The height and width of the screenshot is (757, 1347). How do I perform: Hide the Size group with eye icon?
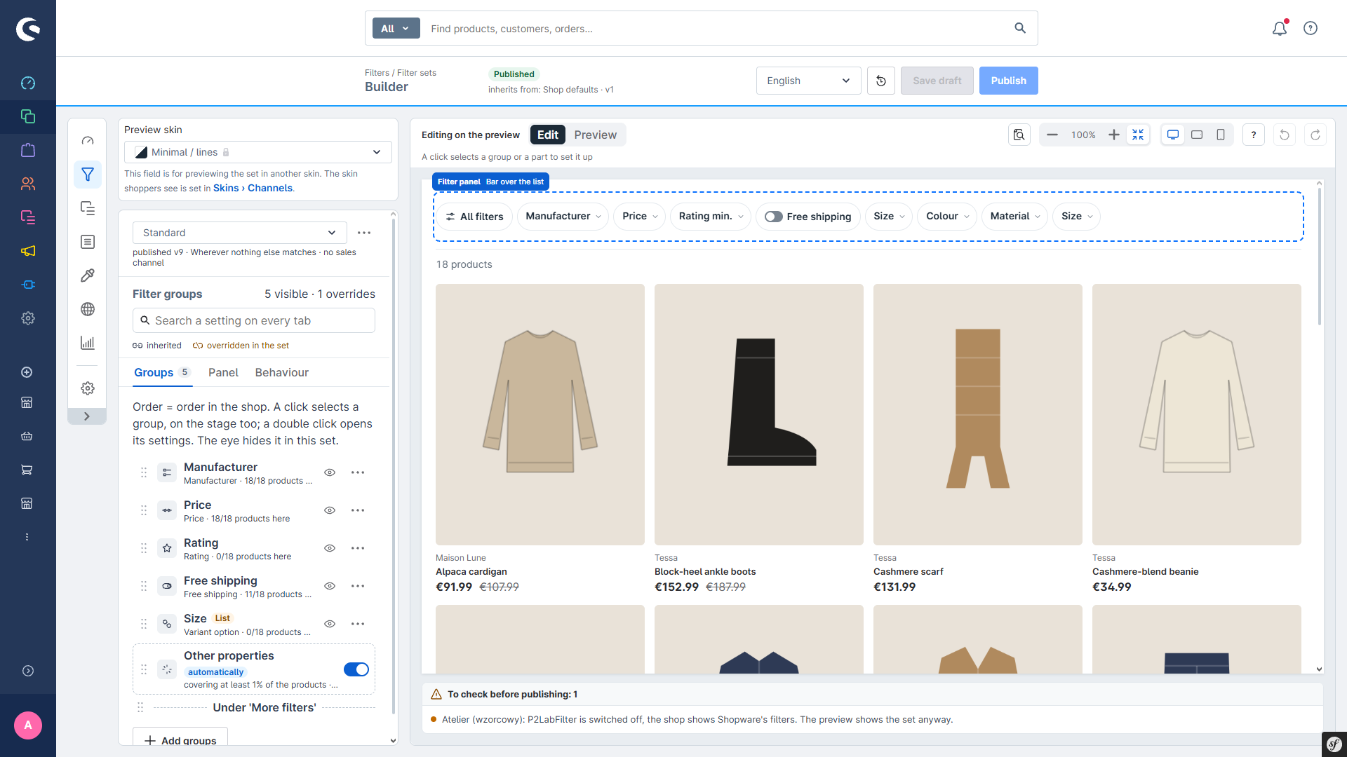[x=330, y=624]
